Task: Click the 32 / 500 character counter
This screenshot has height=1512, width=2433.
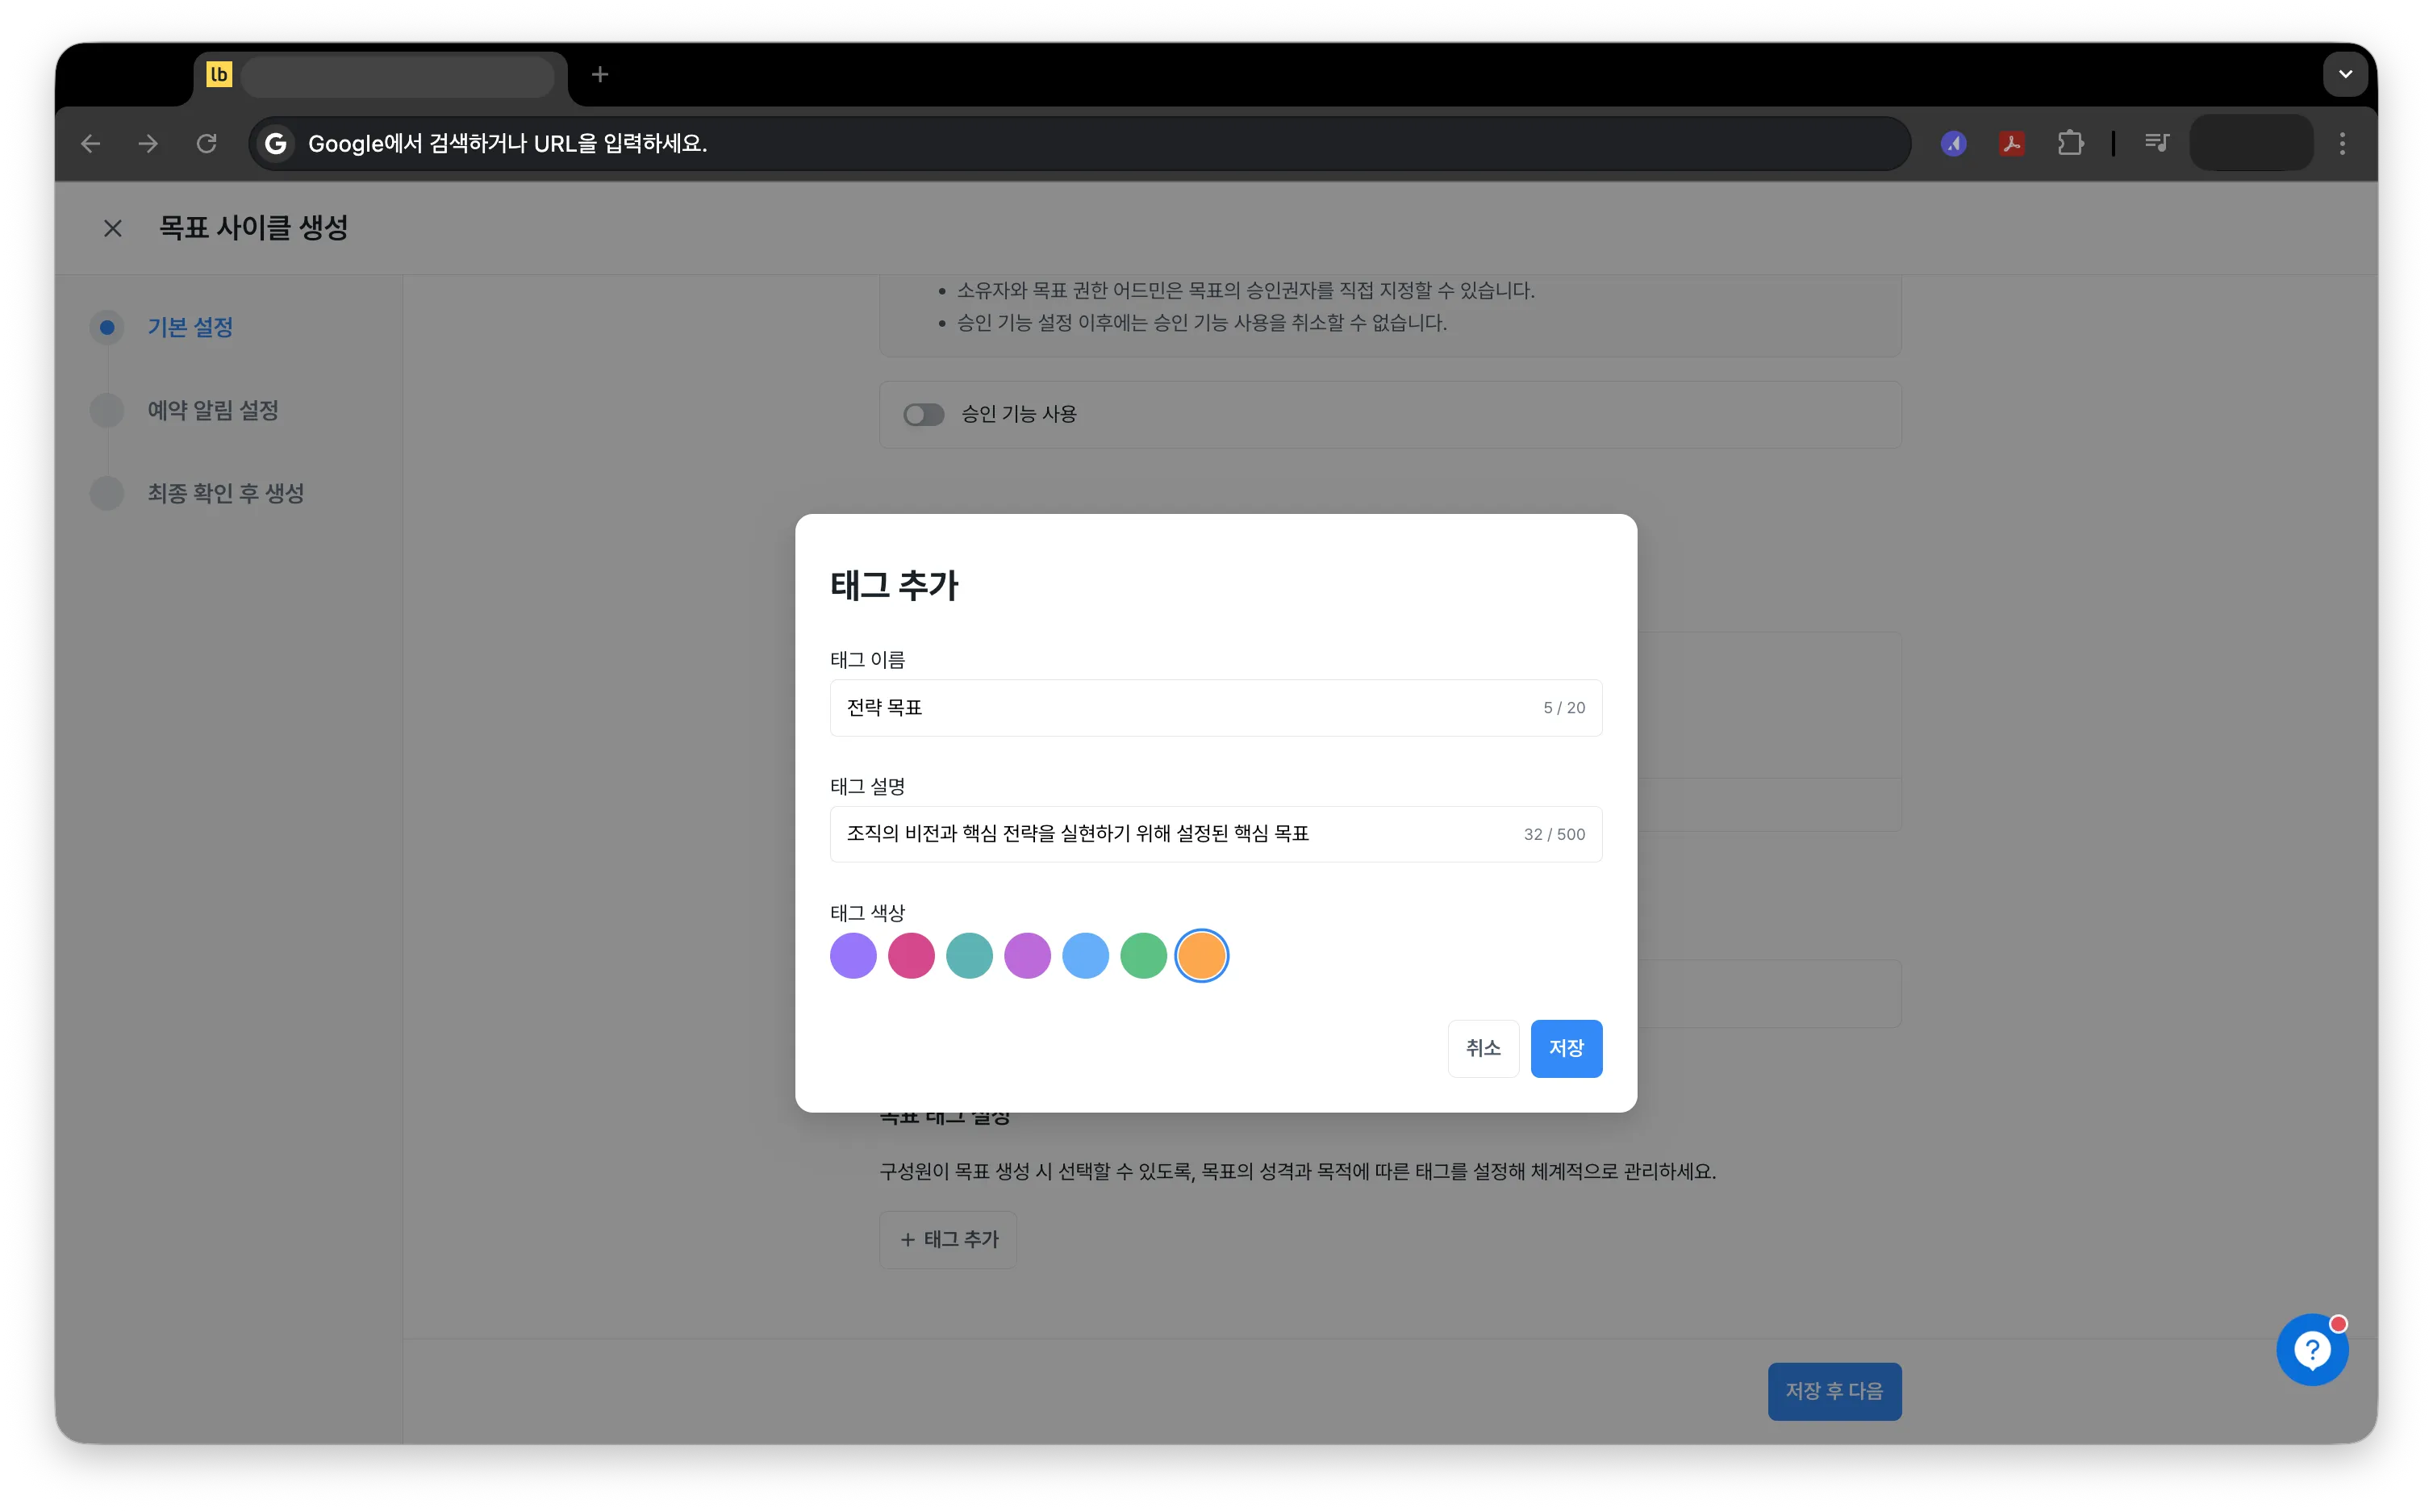Action: click(1555, 834)
